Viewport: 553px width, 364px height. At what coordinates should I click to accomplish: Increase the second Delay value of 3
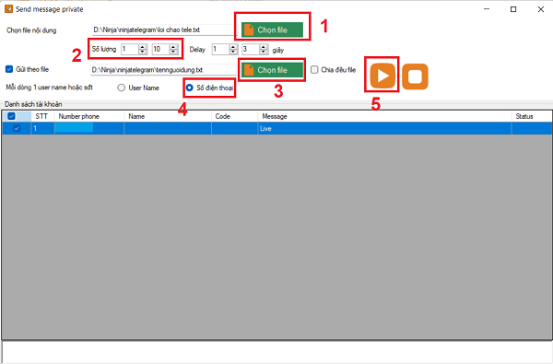(x=264, y=47)
